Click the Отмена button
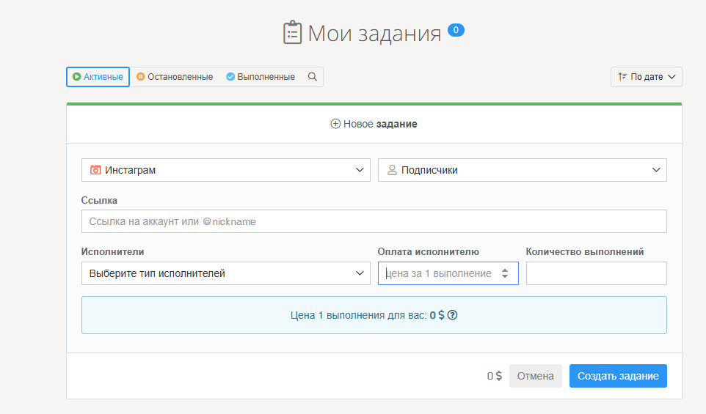 (535, 376)
